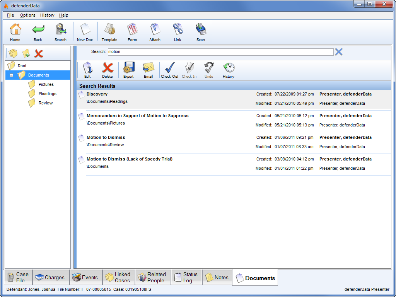Click modified date 01/07/2011 08:33 am
Image resolution: width=396 pixels, height=297 pixels.
294,147
